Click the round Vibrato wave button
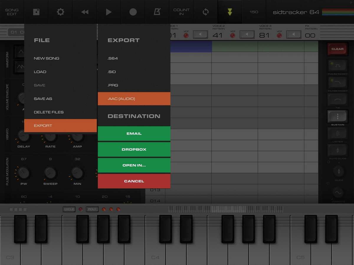This screenshot has height=265, width=354. pyautogui.click(x=338, y=193)
